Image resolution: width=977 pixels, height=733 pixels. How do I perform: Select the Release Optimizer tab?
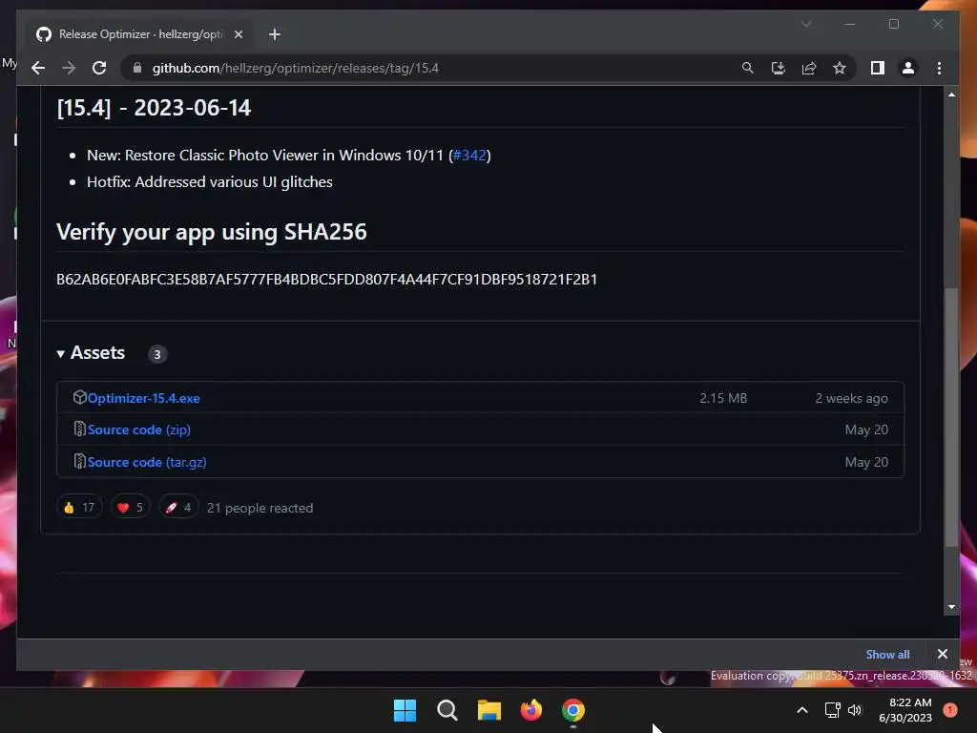click(139, 34)
